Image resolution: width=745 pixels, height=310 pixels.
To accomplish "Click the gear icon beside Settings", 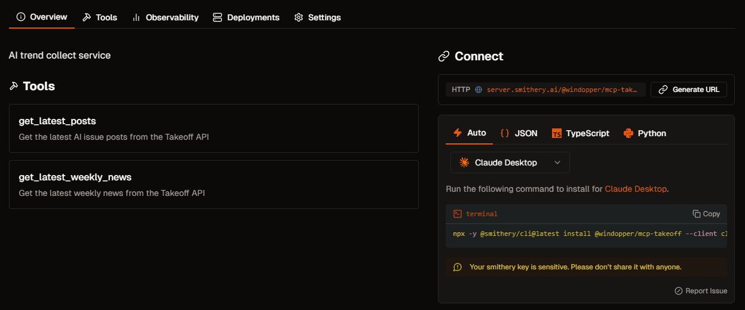I will pyautogui.click(x=299, y=17).
